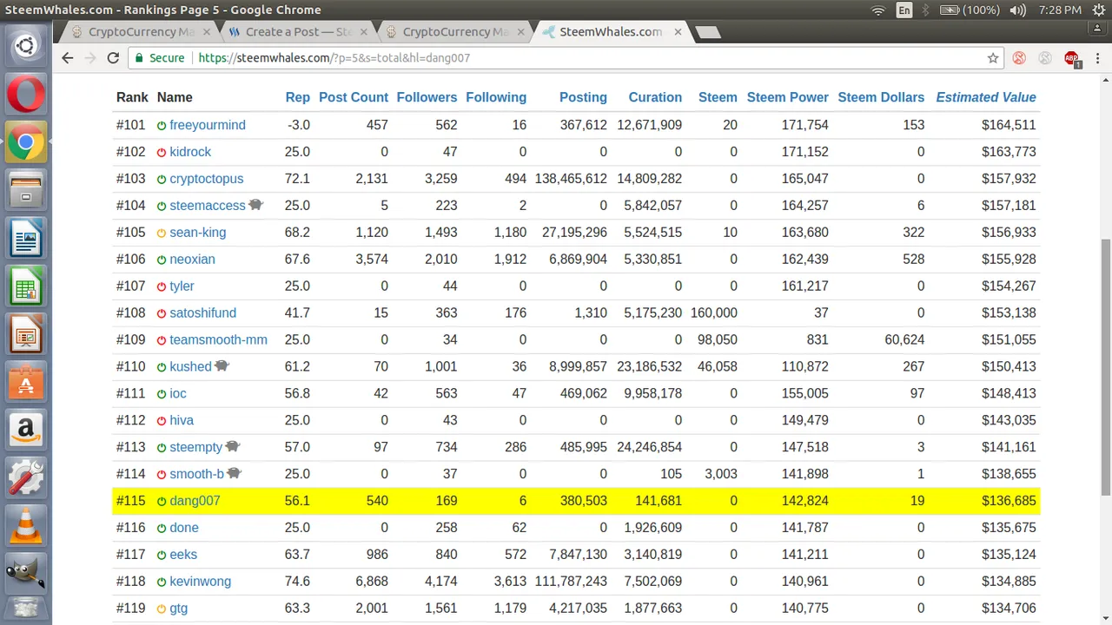The image size is (1112, 625).
Task: Click the grey dolphin icon beside steemaccess
Action: (x=255, y=205)
